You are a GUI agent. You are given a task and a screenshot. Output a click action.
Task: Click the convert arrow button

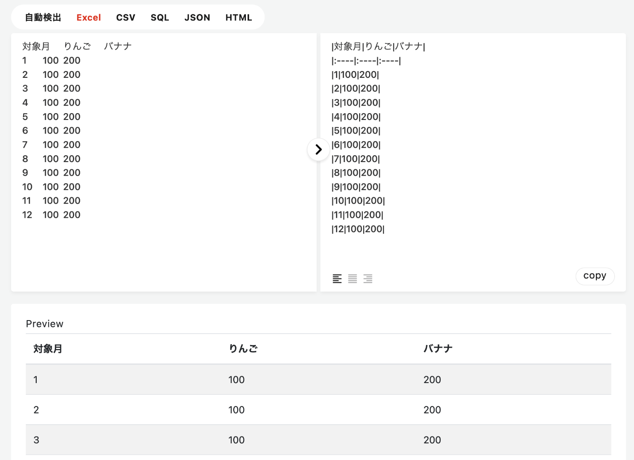[318, 149]
